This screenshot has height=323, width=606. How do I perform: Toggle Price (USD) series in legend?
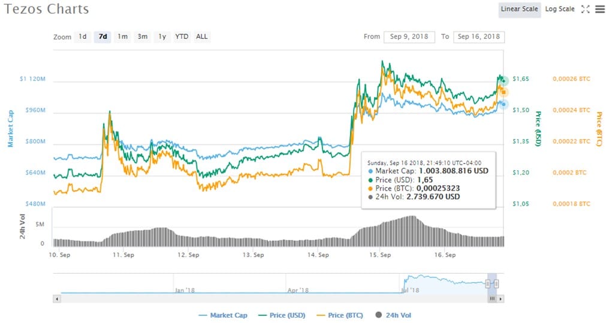(x=282, y=315)
